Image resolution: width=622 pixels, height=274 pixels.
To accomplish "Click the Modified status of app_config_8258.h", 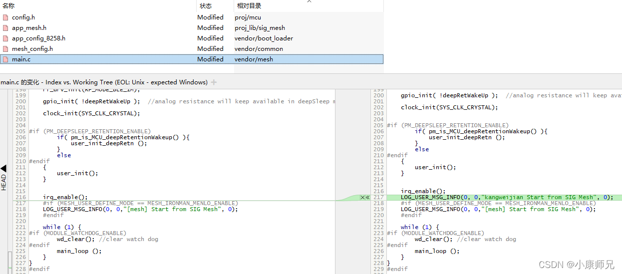I will click(x=210, y=38).
